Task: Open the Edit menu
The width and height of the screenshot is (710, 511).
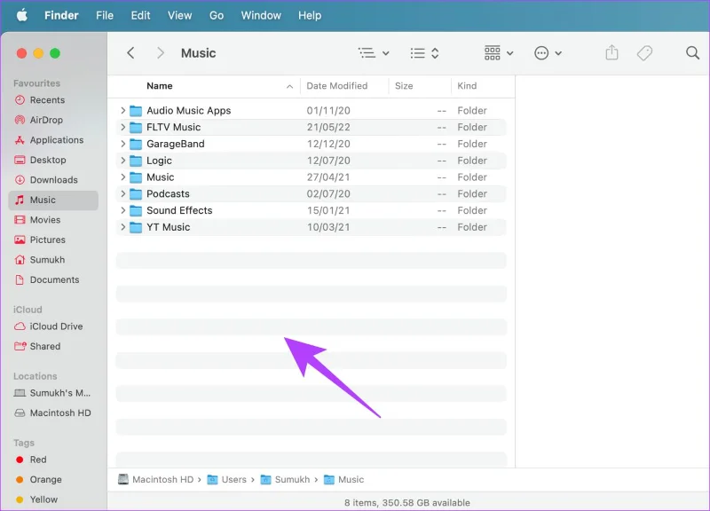Action: tap(140, 15)
